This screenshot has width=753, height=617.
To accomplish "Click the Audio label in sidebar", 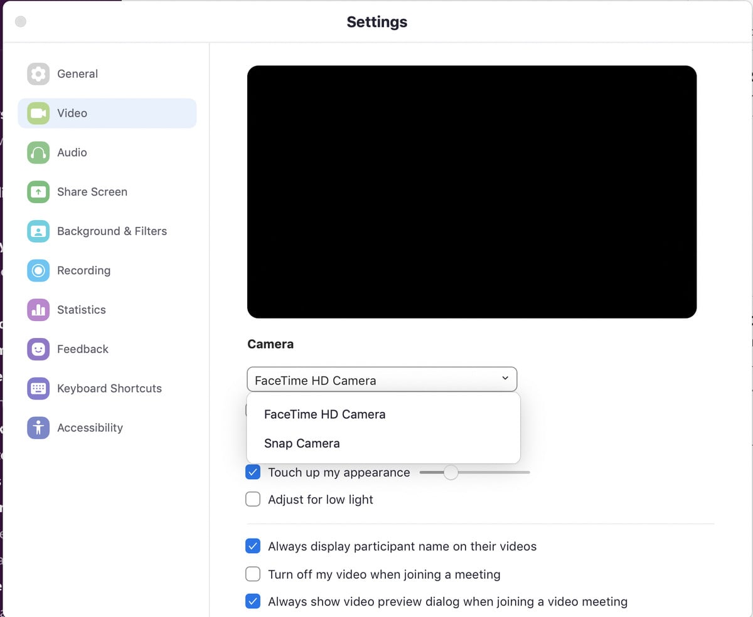I will [x=72, y=152].
